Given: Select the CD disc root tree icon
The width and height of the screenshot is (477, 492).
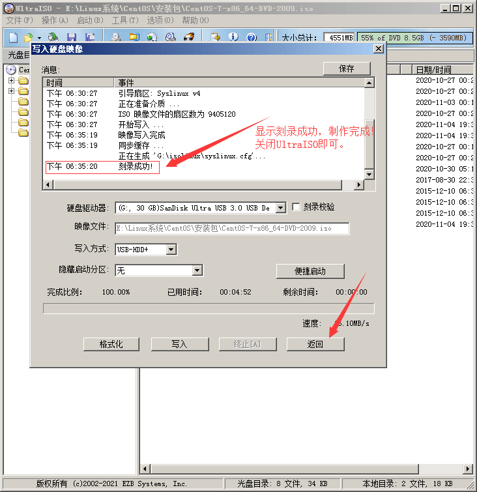Looking at the screenshot, I should [x=10, y=70].
